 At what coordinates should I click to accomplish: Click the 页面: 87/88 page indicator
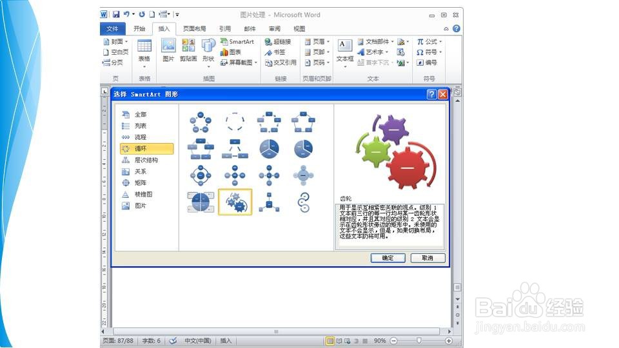pos(118,340)
